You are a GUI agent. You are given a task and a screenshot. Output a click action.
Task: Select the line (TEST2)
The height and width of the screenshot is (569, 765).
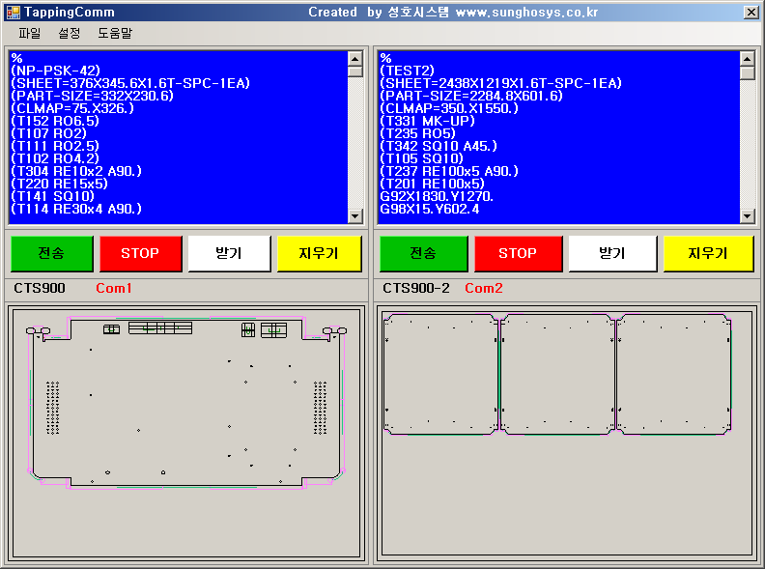pos(407,71)
